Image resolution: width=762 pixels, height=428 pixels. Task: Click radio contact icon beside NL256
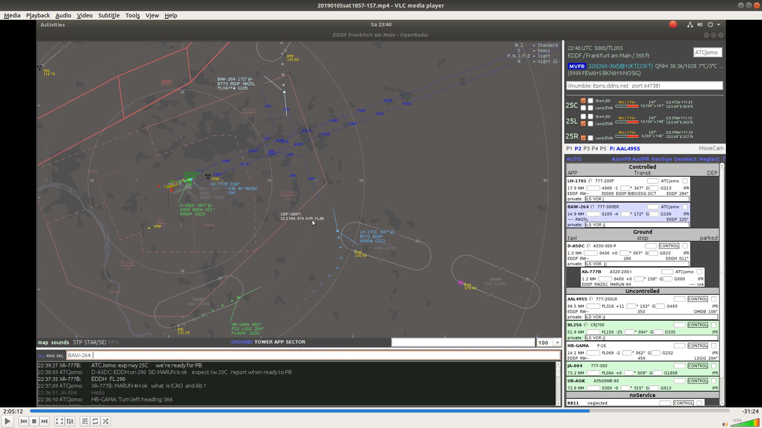[585, 325]
